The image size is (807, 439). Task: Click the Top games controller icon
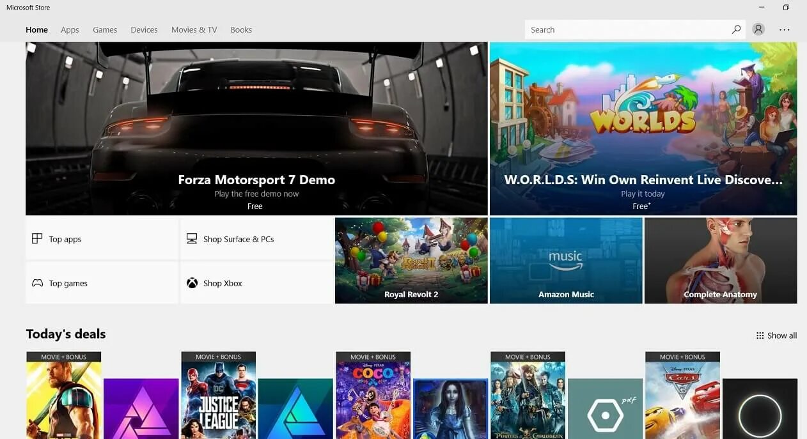(x=38, y=283)
